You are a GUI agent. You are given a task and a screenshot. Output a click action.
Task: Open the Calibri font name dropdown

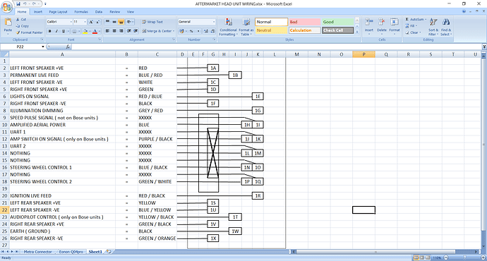click(x=71, y=22)
